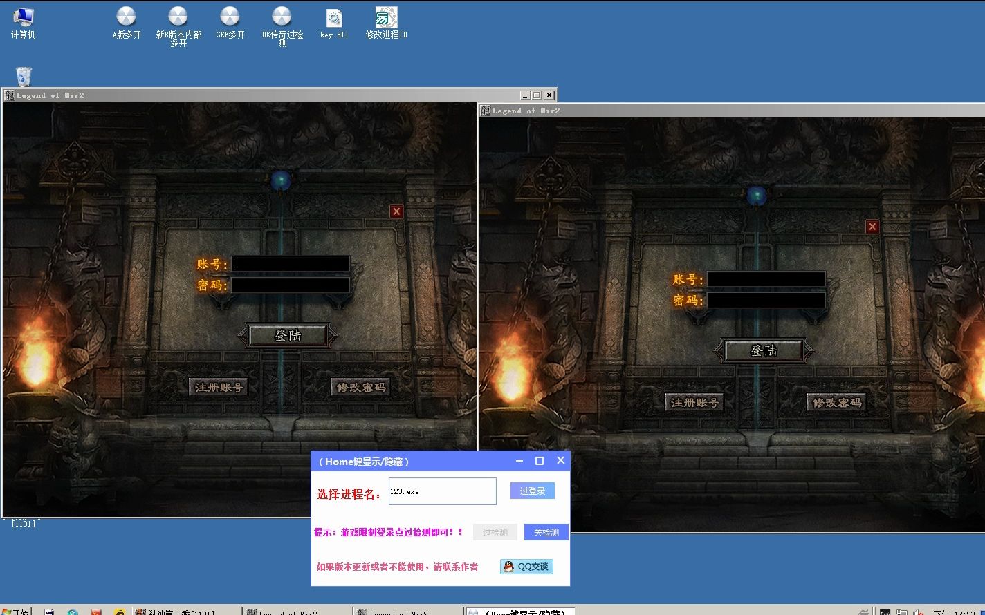Focus the 账号 field in left game window
Viewport: 985px width, 615px height.
pos(291,264)
